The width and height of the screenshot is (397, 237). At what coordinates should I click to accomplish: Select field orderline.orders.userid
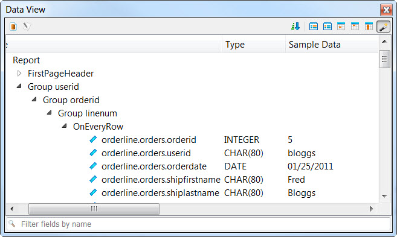(x=146, y=153)
